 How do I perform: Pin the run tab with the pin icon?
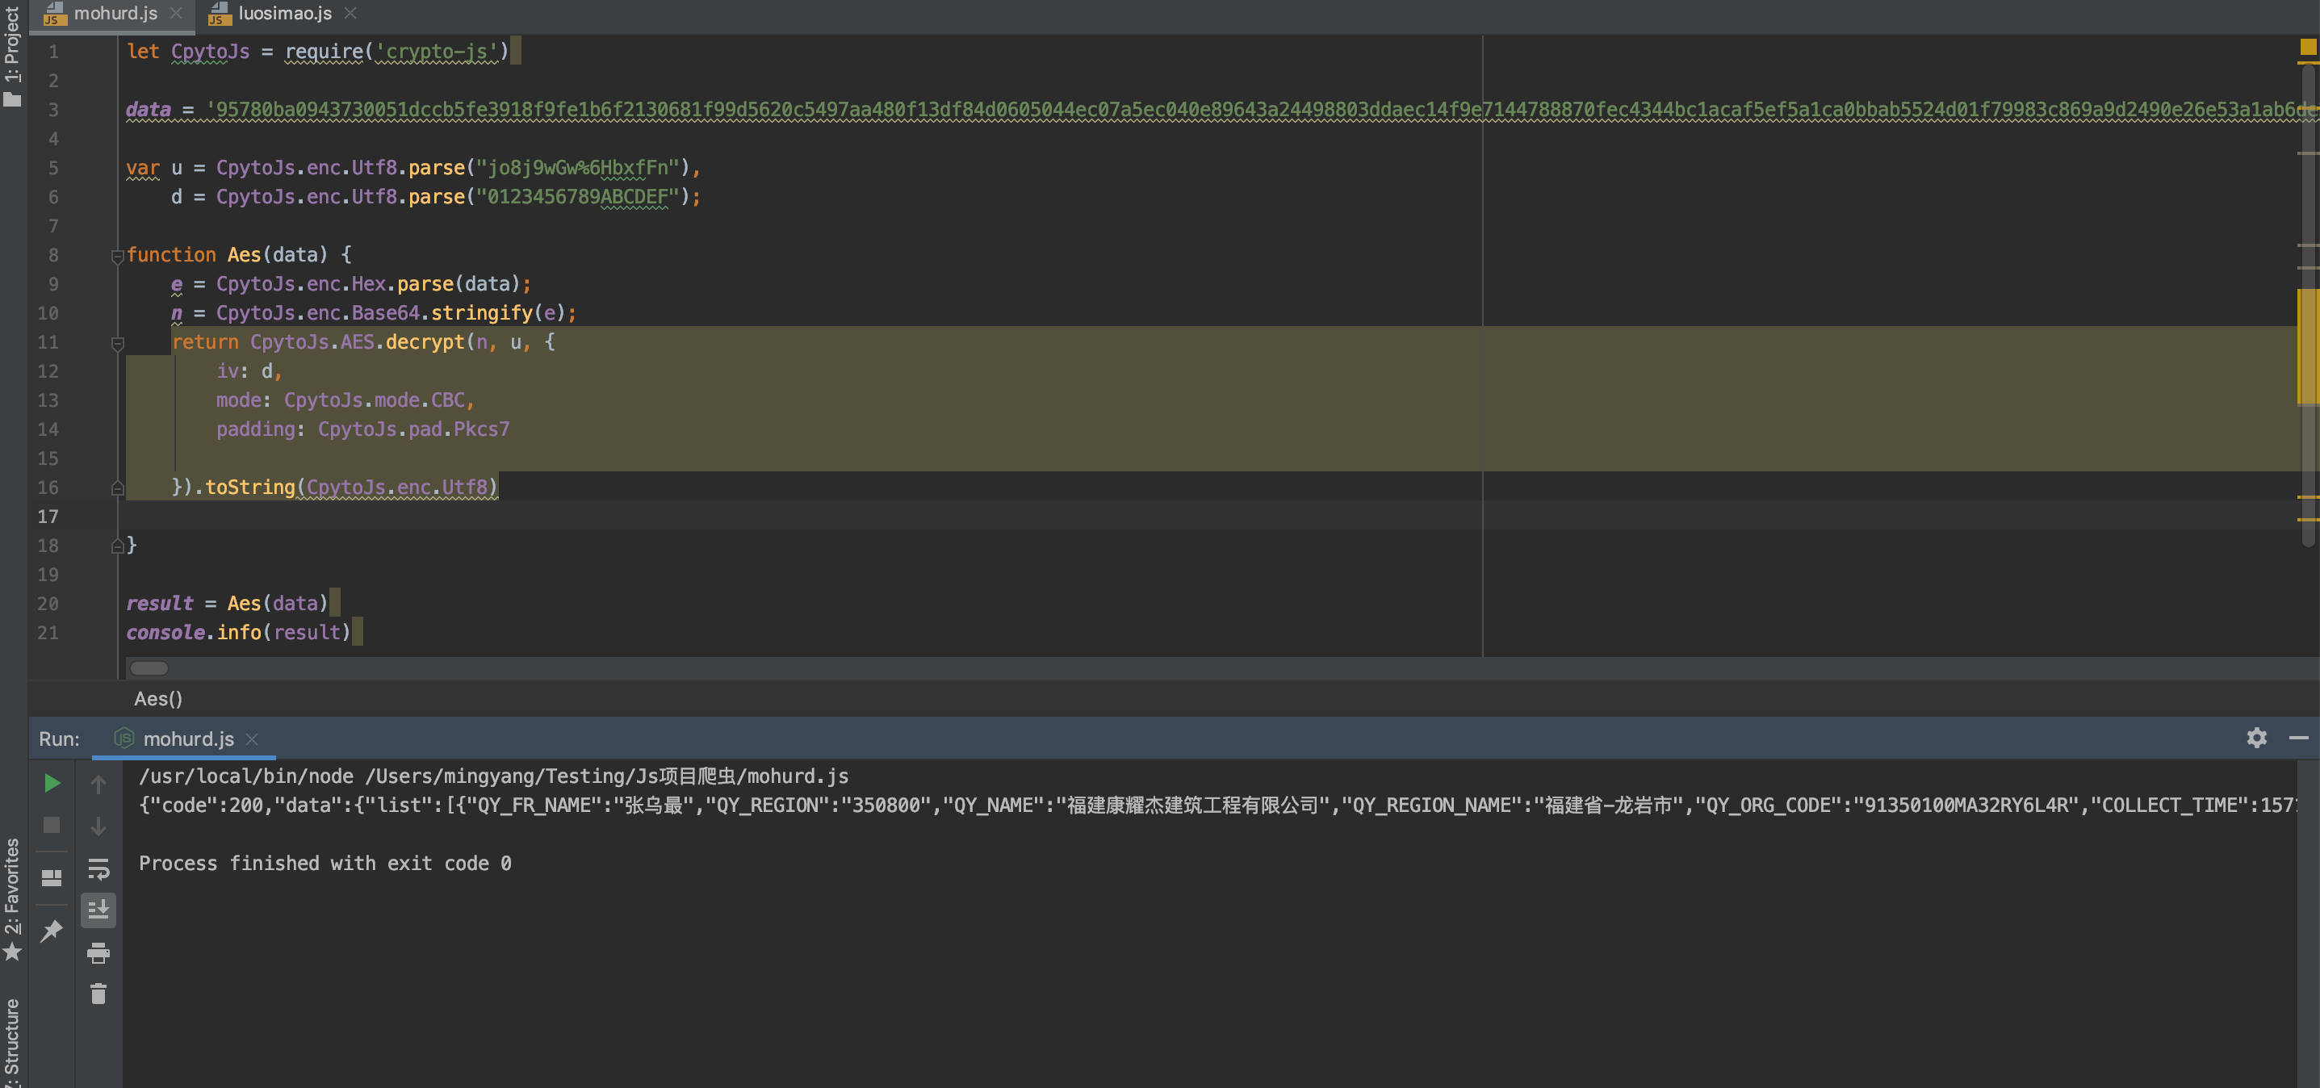52,931
